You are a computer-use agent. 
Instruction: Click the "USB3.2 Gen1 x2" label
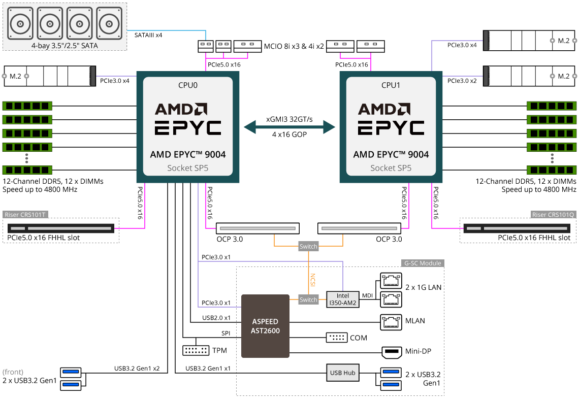click(137, 368)
